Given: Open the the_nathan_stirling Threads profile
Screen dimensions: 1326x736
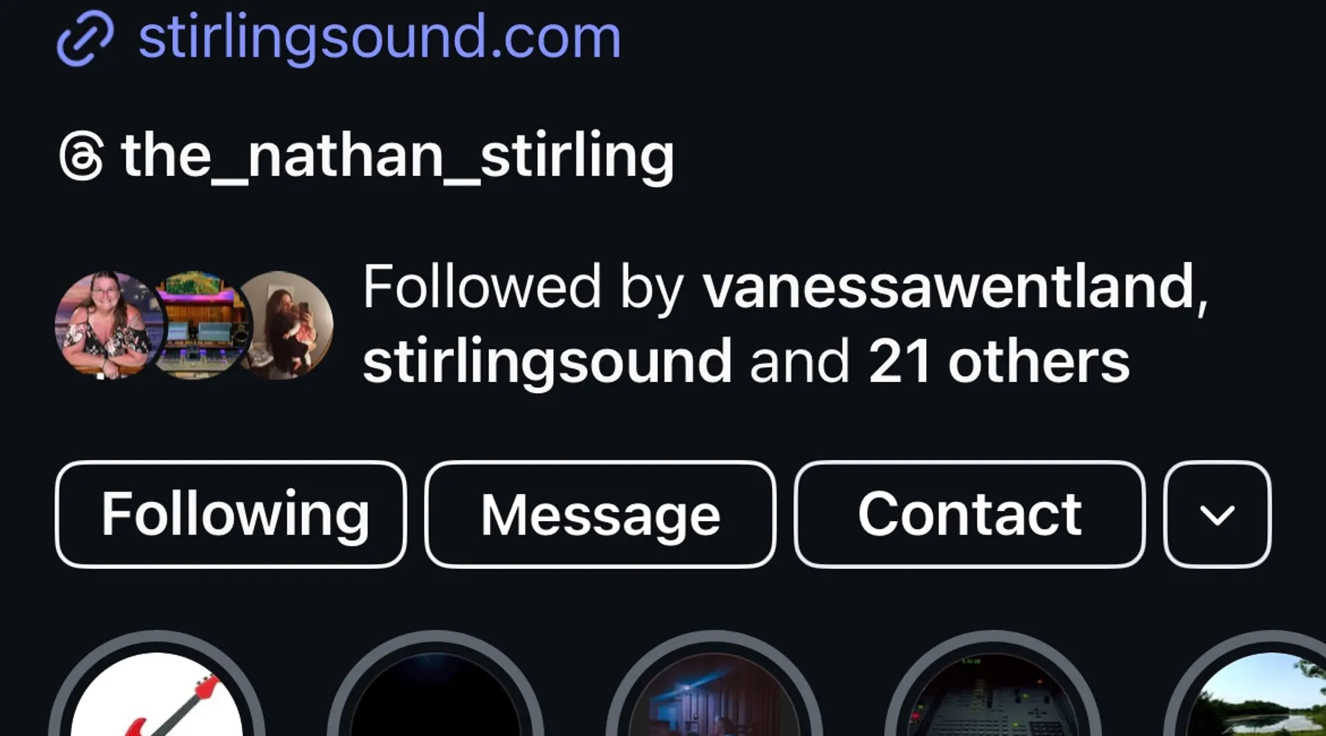Looking at the screenshot, I should (397, 156).
